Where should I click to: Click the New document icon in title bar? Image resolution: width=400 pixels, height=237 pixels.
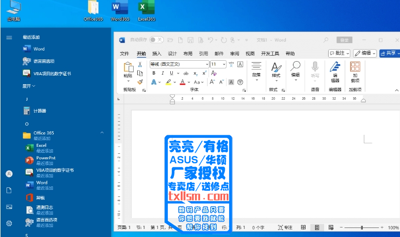tap(180, 40)
